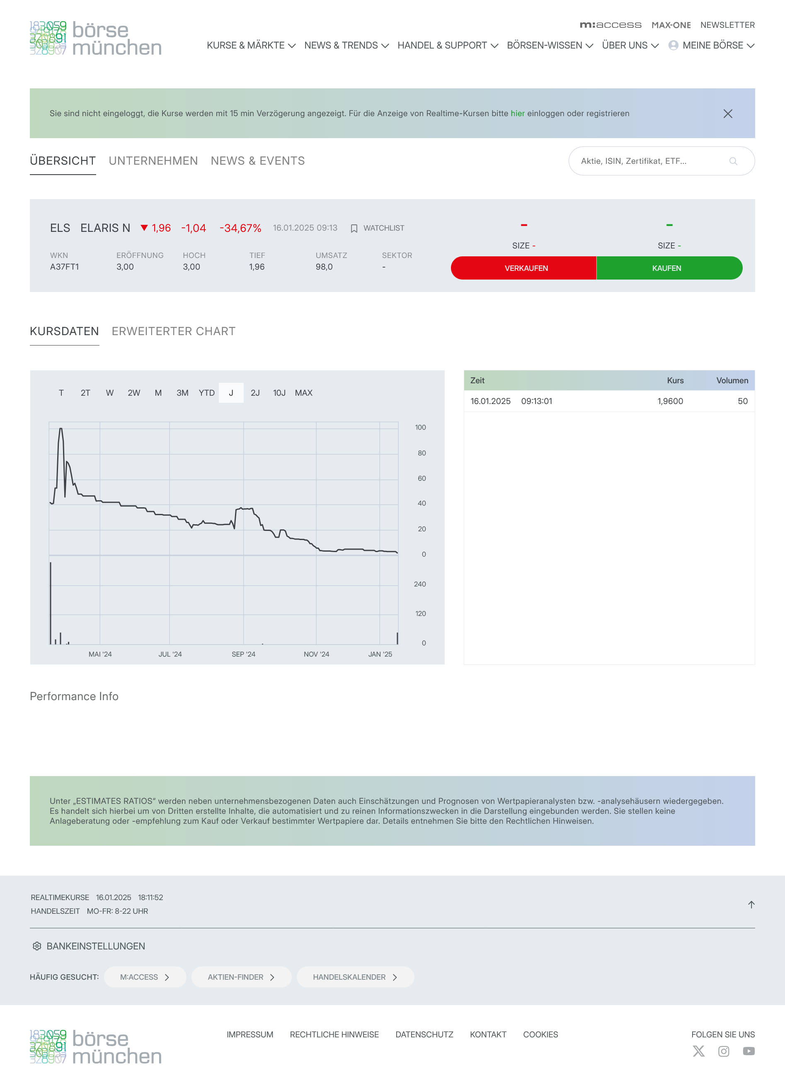Open the YouTube social link

[748, 1051]
